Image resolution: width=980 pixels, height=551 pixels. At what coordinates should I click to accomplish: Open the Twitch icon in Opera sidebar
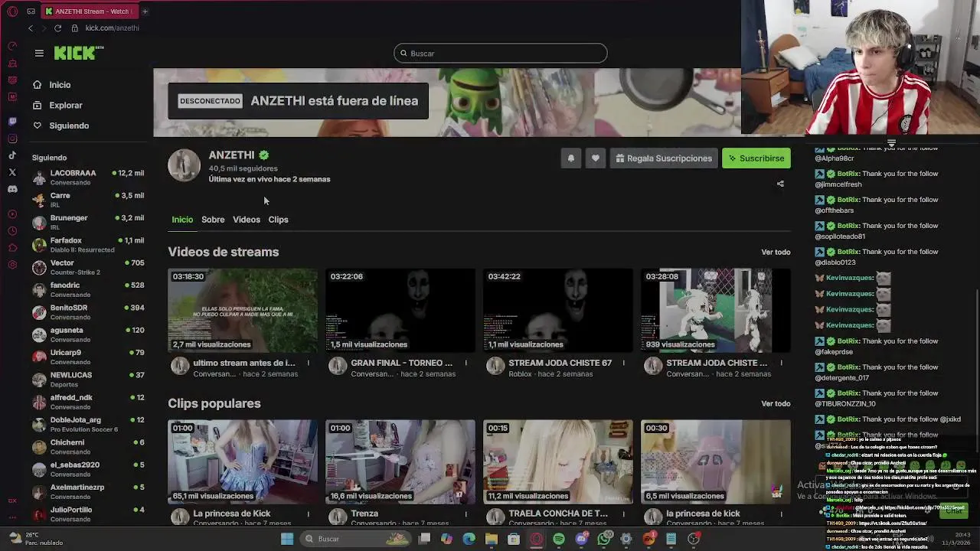point(12,121)
